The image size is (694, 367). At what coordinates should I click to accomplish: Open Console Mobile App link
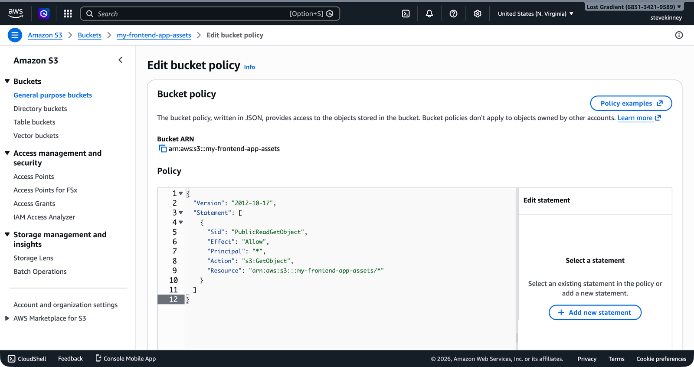(125, 358)
